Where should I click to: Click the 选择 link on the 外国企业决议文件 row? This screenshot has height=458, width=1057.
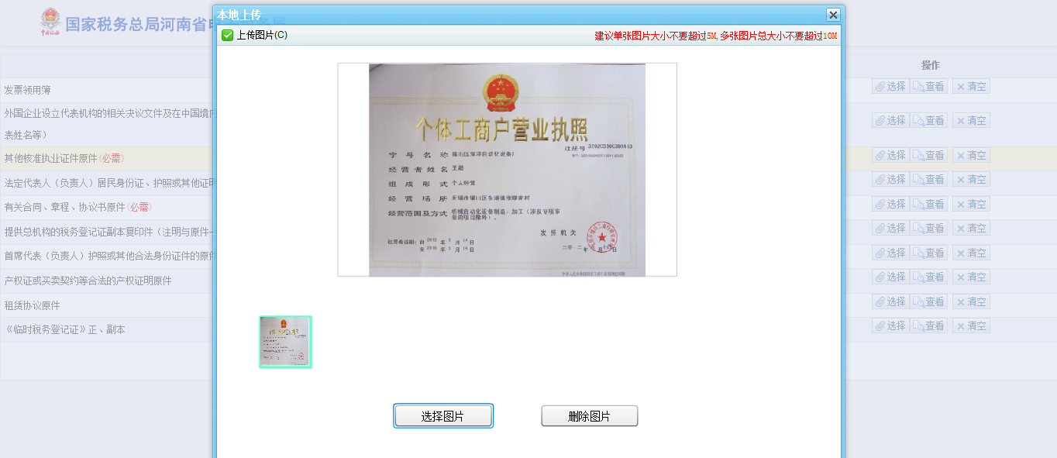[891, 120]
